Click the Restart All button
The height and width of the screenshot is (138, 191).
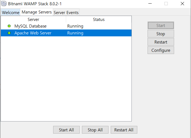124,130
